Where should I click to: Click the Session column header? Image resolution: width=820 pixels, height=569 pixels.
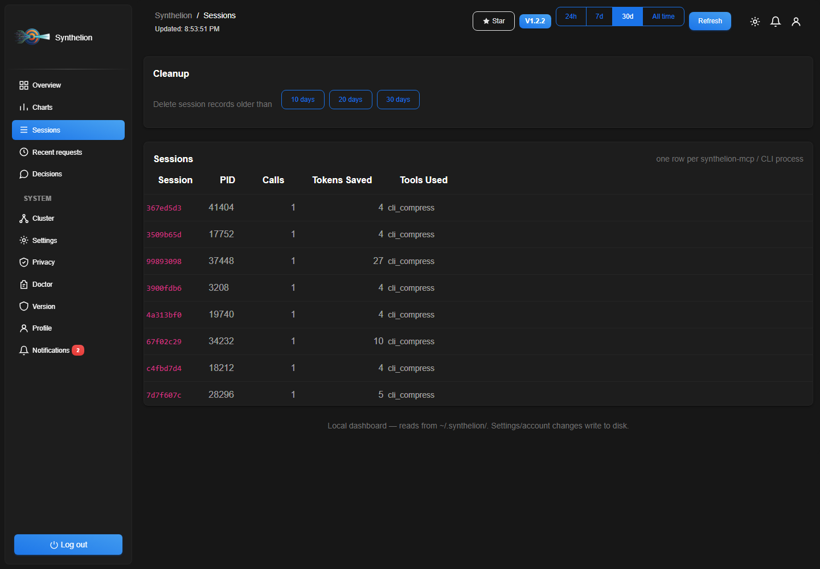click(175, 180)
